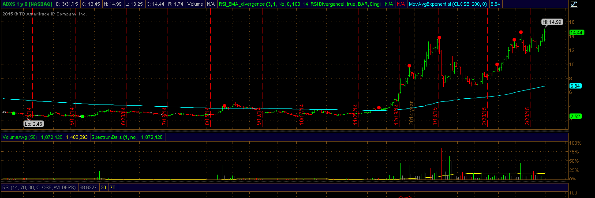Open the RSI (14, 70, 30, CLOSE, WILDERS) label
595x198 pixels.
pos(39,187)
